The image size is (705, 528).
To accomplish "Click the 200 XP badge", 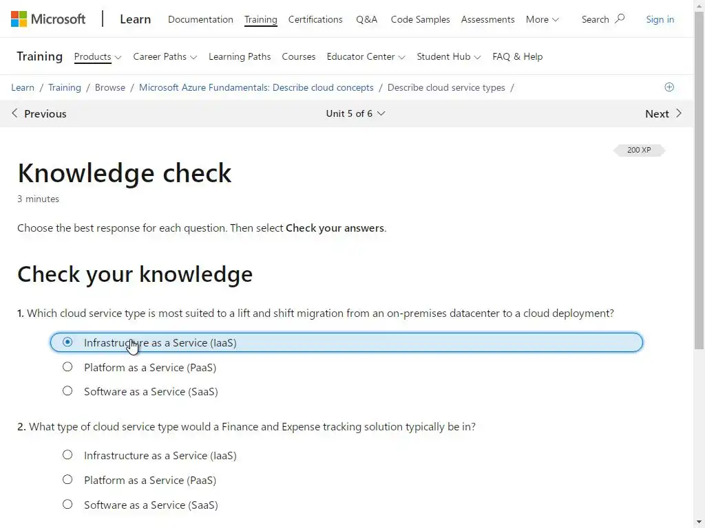I will point(639,150).
